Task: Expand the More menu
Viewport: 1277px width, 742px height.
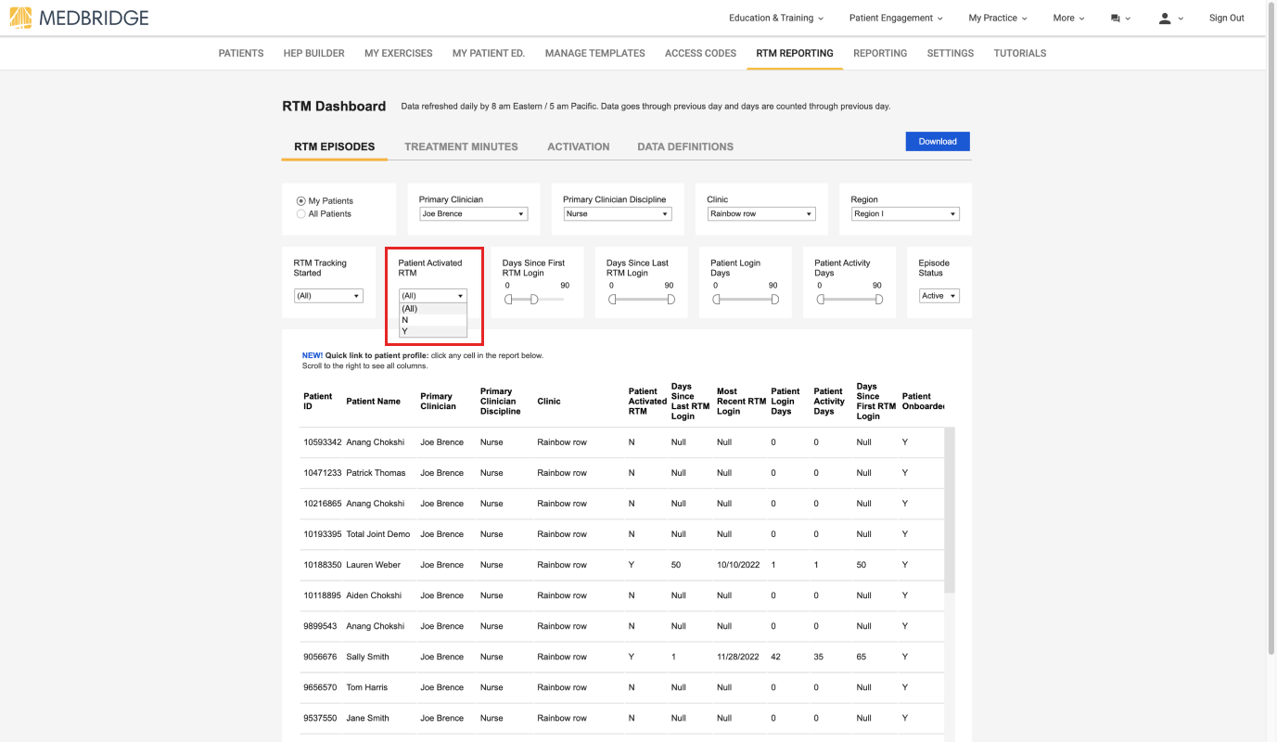Action: coord(1067,18)
